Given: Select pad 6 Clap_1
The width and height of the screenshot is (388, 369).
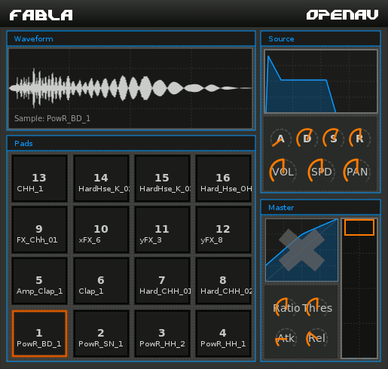Looking at the screenshot, I should coord(101,281).
